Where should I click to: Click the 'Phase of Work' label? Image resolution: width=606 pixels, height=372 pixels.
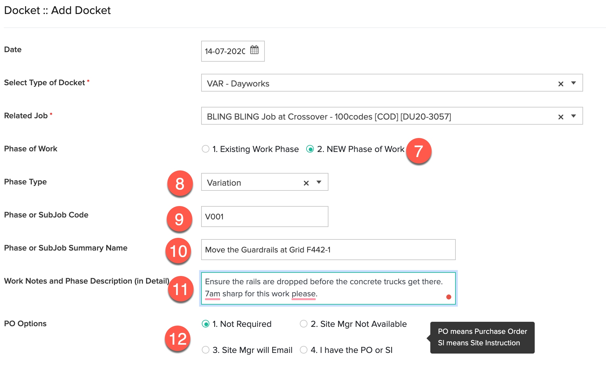click(31, 149)
